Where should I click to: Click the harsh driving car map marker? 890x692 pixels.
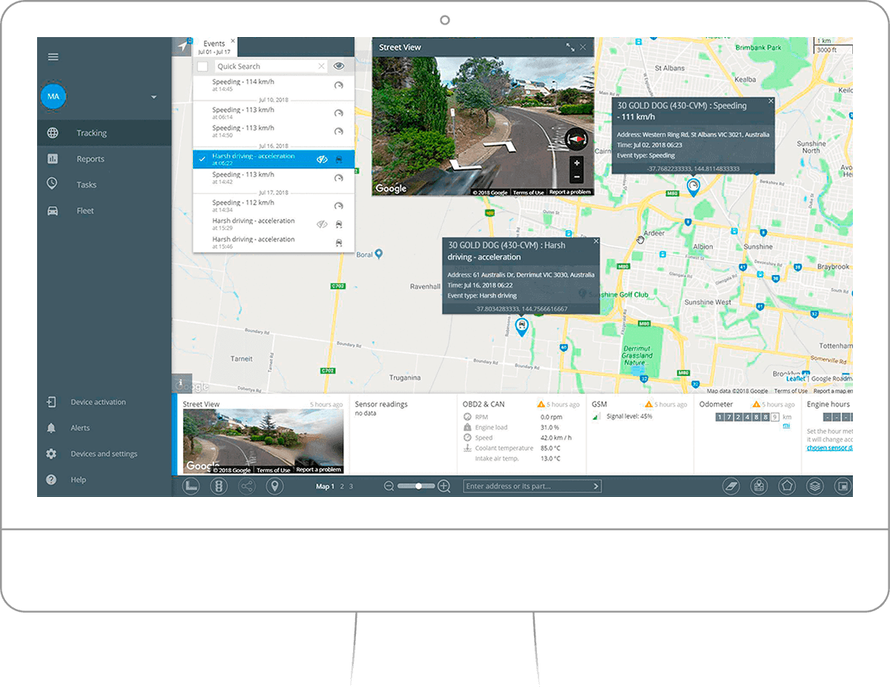pos(522,326)
